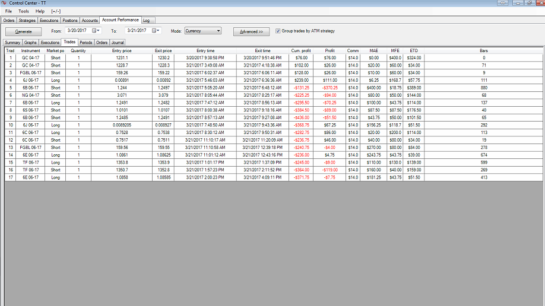Viewport: 545px width, 306px height.
Task: Open the To date calendar picker
Action: click(156, 31)
